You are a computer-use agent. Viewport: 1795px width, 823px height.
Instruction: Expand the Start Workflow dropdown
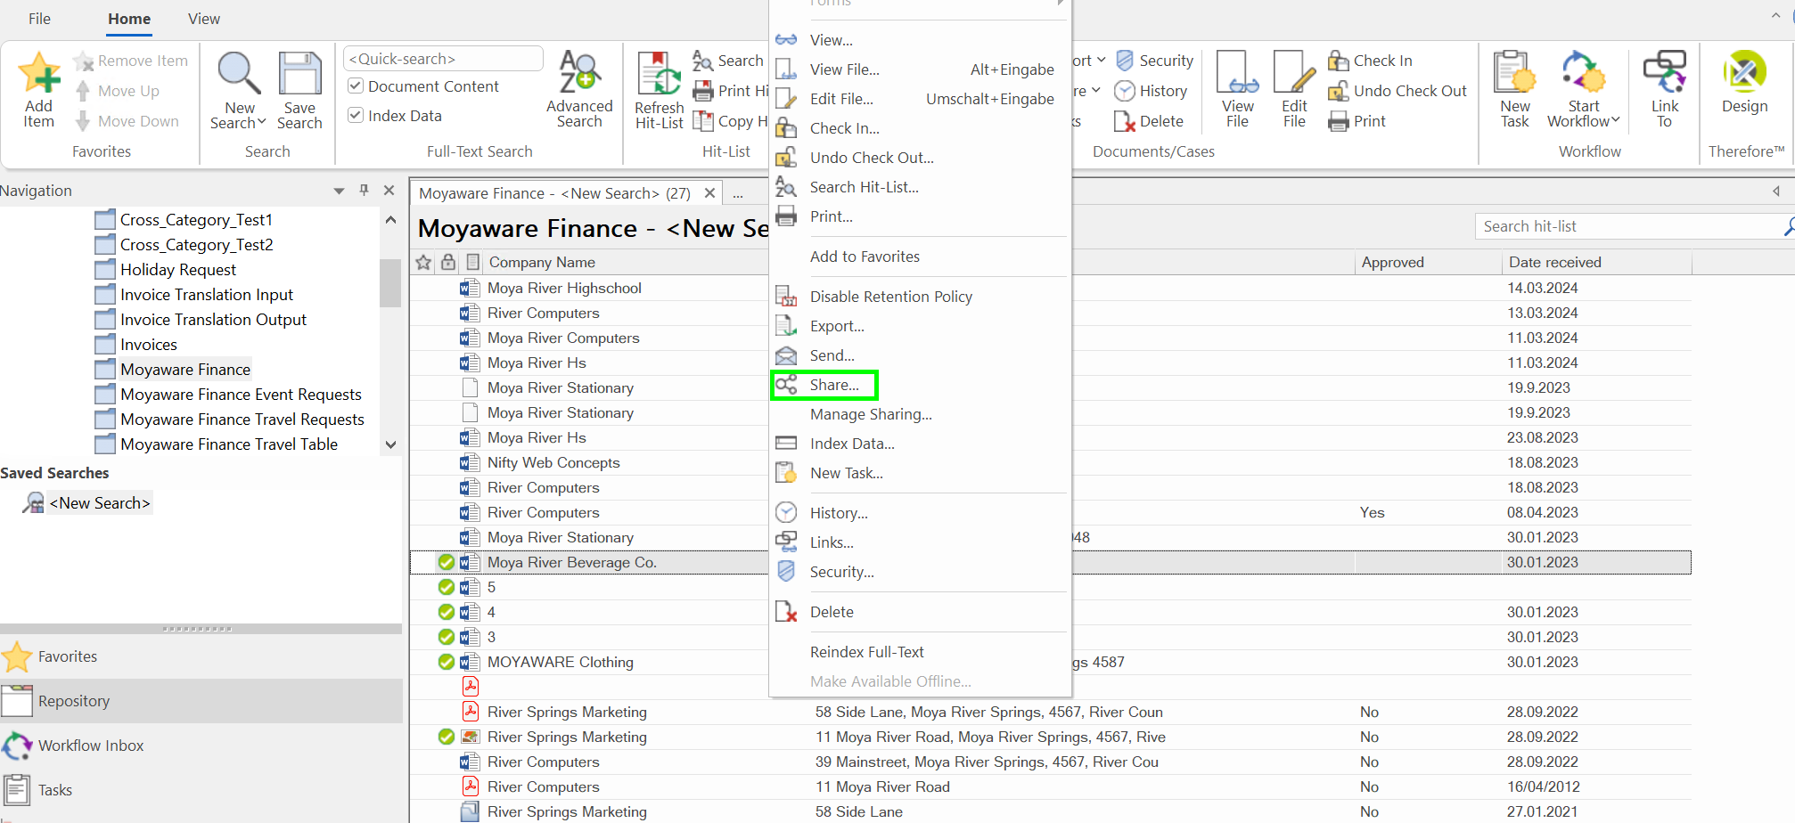point(1615,120)
